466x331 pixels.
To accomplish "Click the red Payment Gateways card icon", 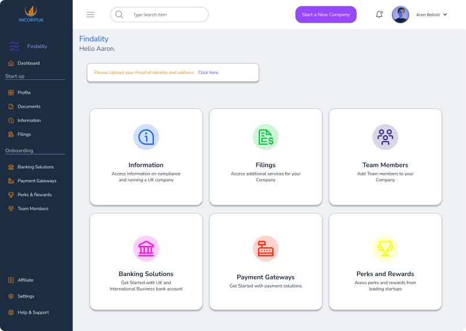I will [266, 248].
